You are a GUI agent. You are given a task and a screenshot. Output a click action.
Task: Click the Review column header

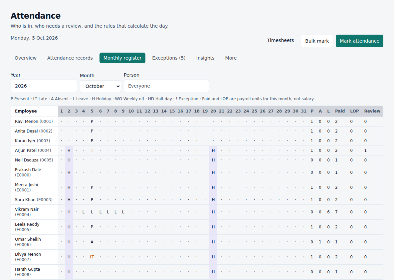(372, 111)
